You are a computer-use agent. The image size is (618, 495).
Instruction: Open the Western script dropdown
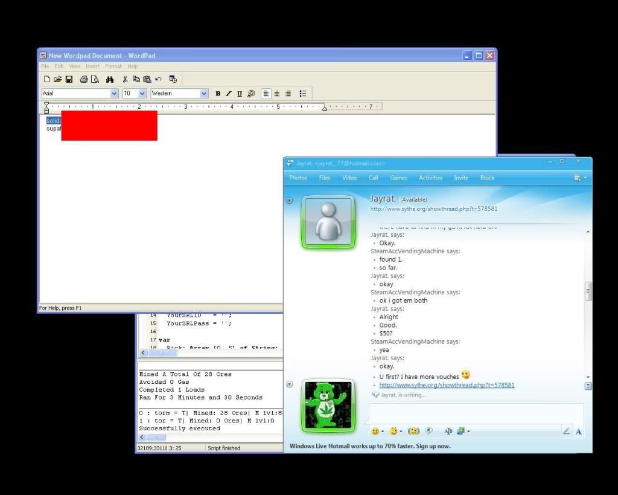204,94
